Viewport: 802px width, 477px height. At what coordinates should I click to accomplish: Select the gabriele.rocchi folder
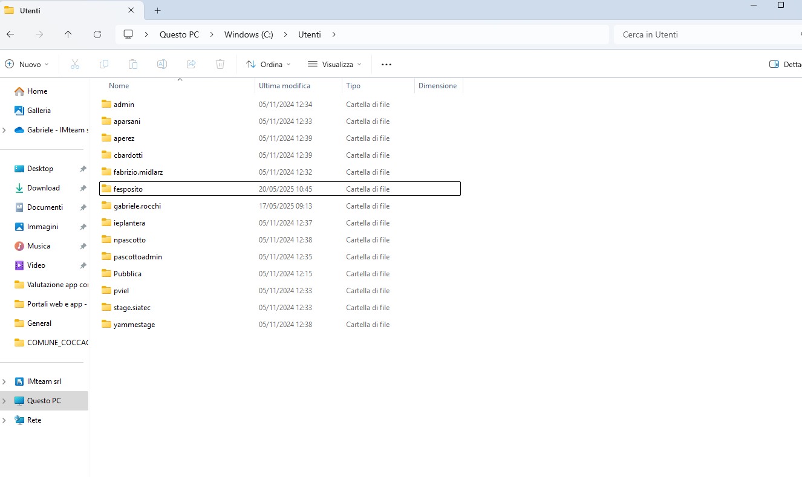point(137,206)
